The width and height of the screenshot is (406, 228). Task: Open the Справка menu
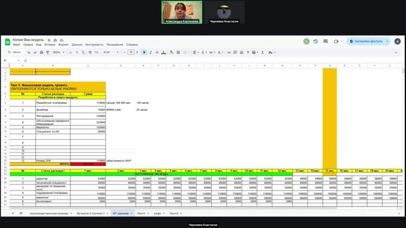point(132,45)
